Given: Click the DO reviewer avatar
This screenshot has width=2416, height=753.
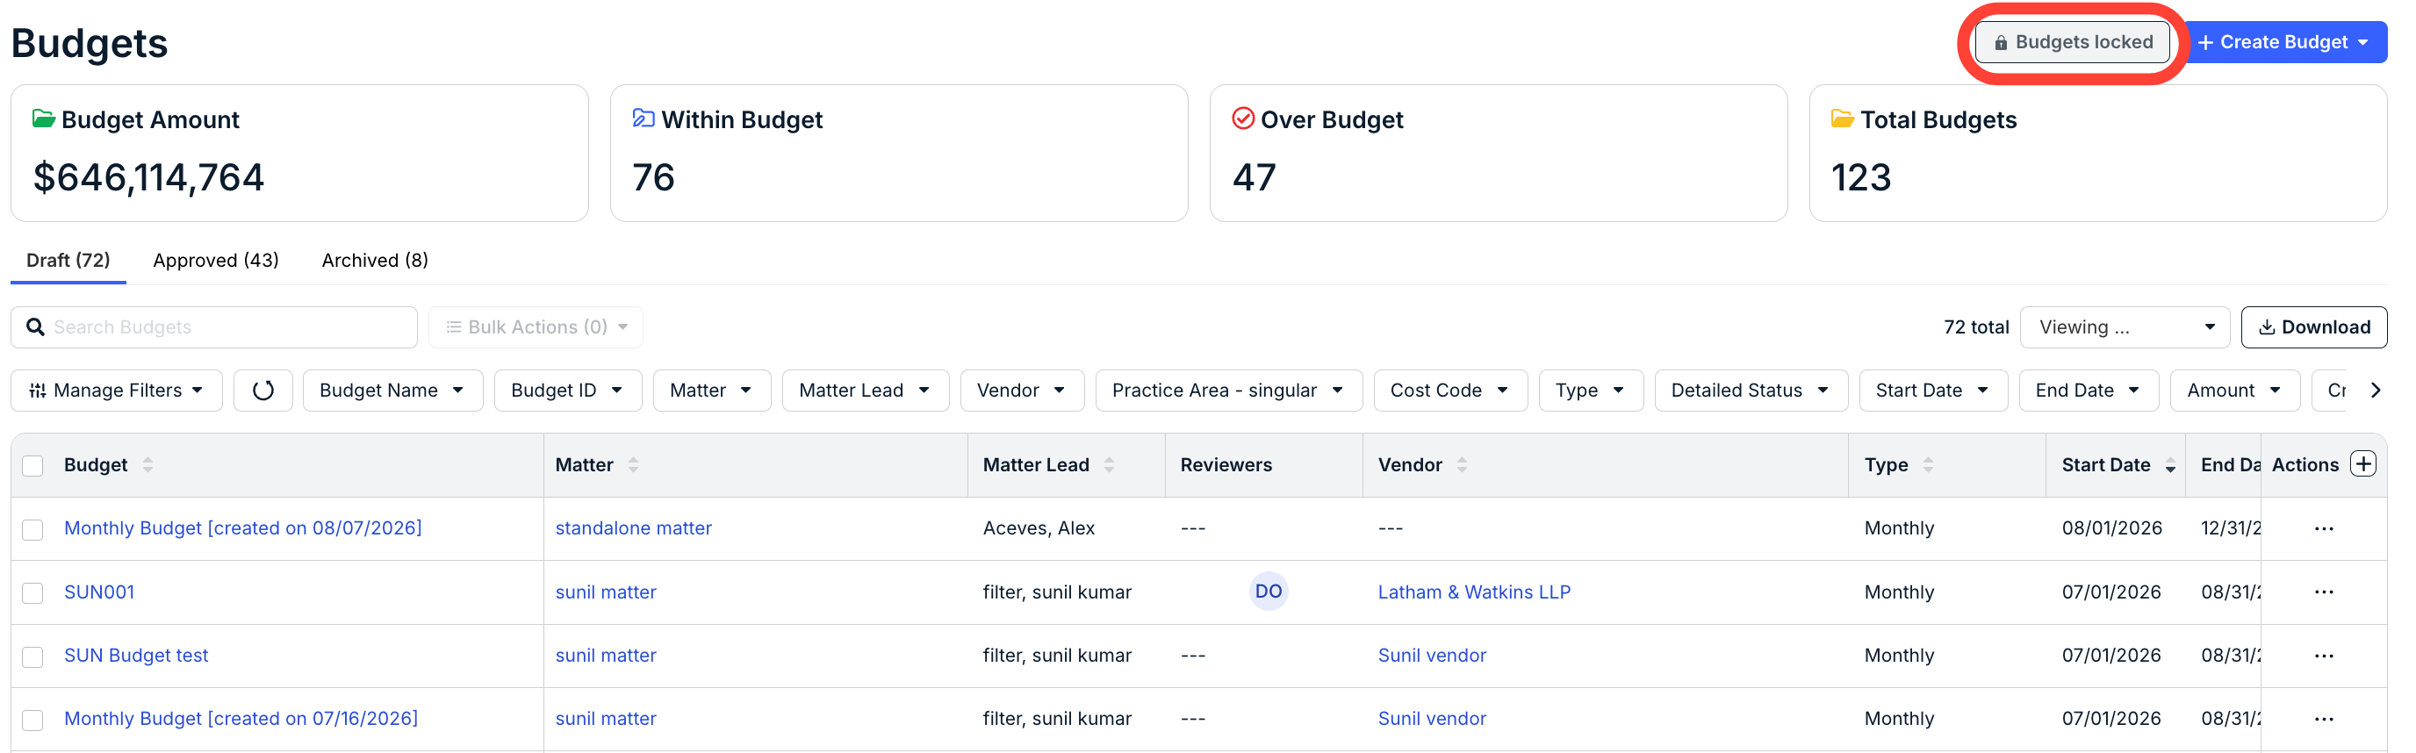Looking at the screenshot, I should (x=1268, y=592).
